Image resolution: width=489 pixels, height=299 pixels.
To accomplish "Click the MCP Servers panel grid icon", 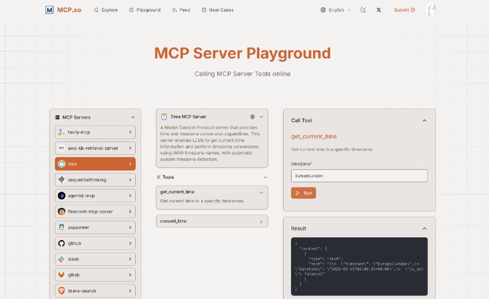I will pyautogui.click(x=57, y=117).
